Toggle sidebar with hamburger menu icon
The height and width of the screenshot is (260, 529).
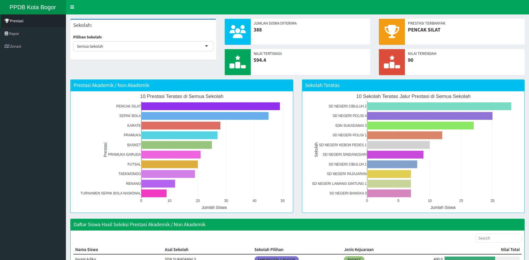(72, 7)
